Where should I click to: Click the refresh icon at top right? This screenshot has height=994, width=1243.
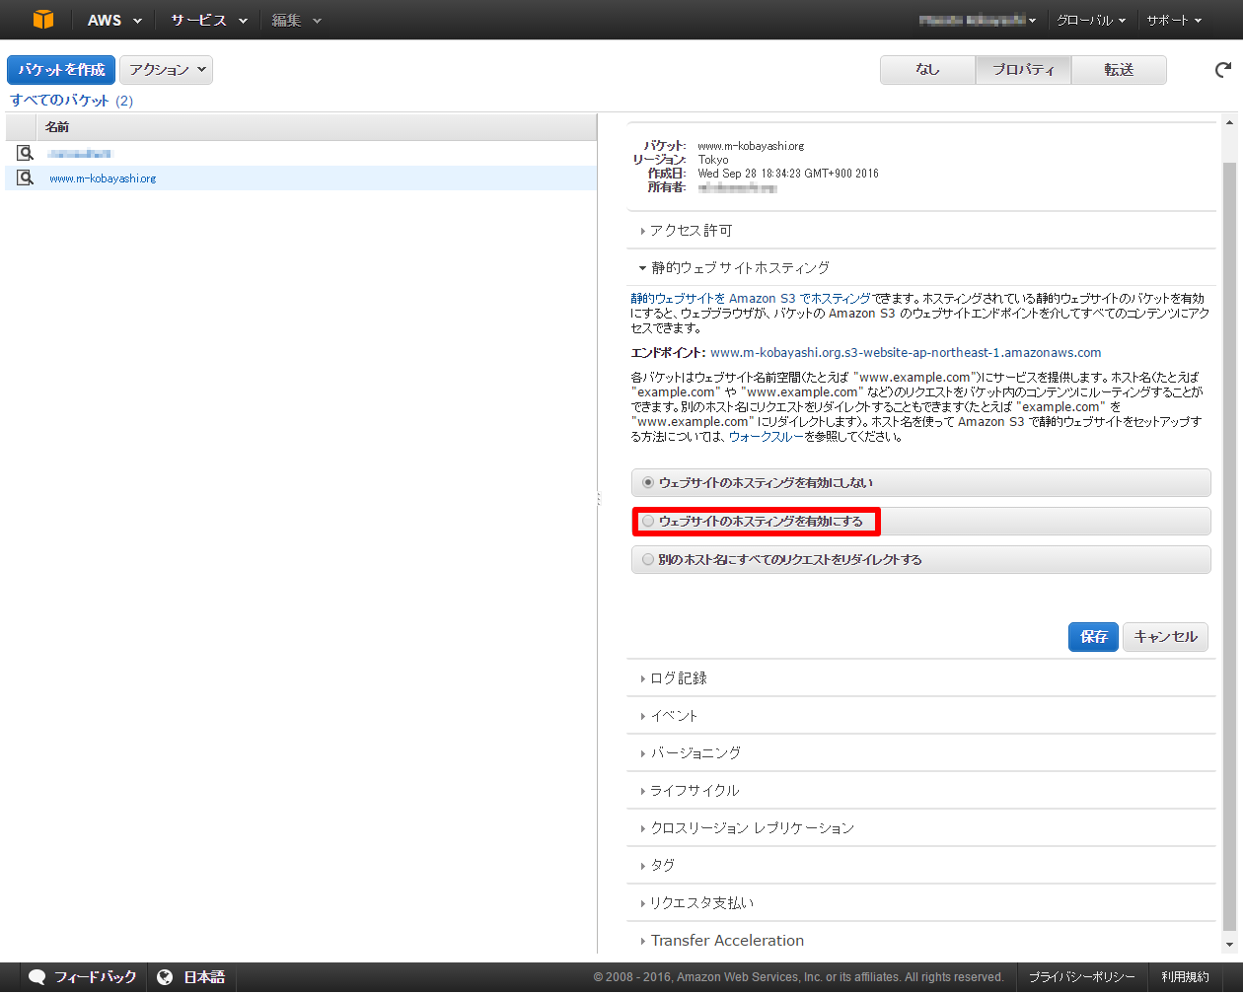(x=1223, y=70)
